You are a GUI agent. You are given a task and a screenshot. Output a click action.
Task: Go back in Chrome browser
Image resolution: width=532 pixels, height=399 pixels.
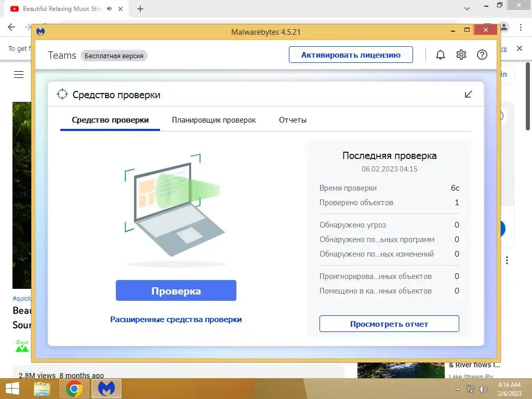pos(11,27)
